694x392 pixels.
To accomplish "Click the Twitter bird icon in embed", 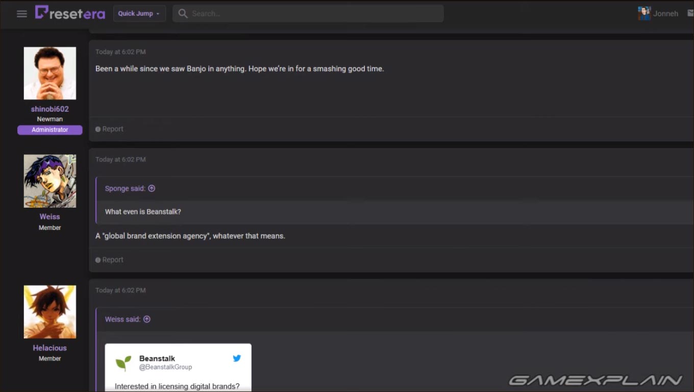I will 237,358.
